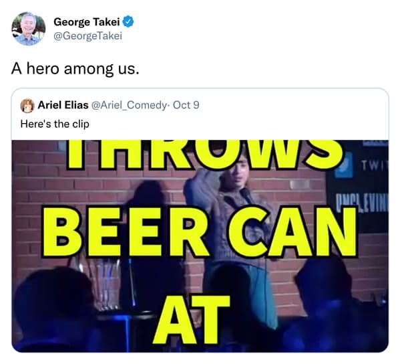Click 'Here's the clip' quoted text
The image size is (400, 364).
click(x=55, y=124)
